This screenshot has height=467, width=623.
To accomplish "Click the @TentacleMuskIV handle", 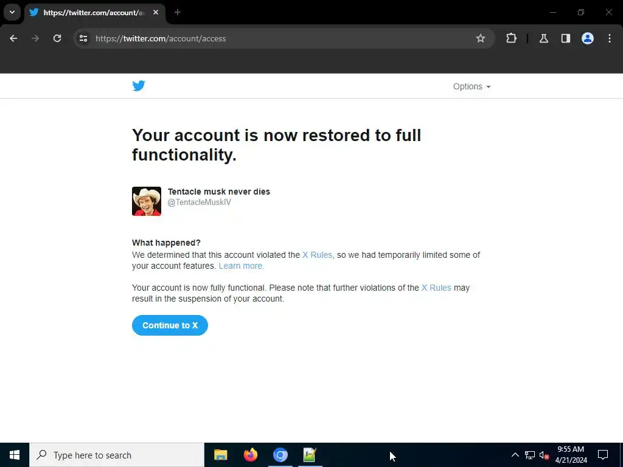I will pos(199,202).
